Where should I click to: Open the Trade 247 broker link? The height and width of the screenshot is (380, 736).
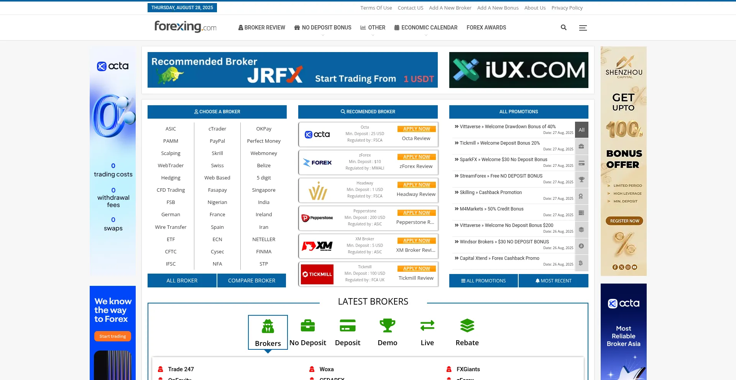181,369
